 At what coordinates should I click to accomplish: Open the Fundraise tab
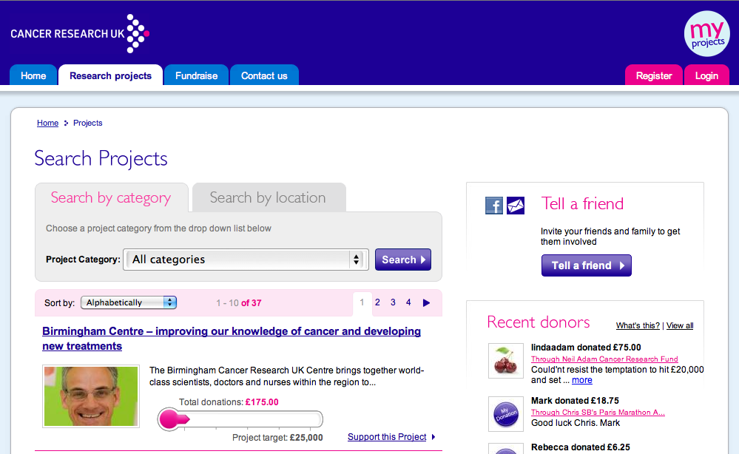tap(197, 75)
